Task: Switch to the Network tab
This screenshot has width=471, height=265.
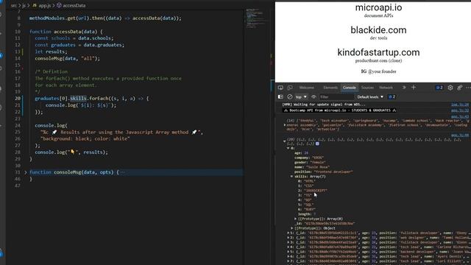Action: (386, 88)
